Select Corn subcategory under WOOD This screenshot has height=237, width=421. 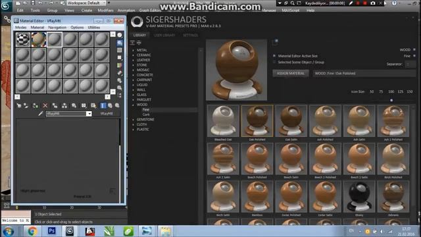click(x=146, y=115)
